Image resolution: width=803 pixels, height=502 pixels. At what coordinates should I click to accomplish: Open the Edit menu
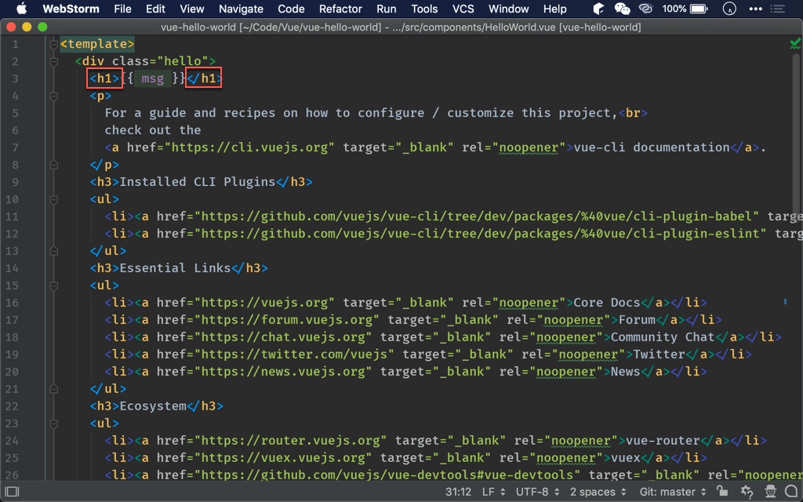(x=155, y=9)
